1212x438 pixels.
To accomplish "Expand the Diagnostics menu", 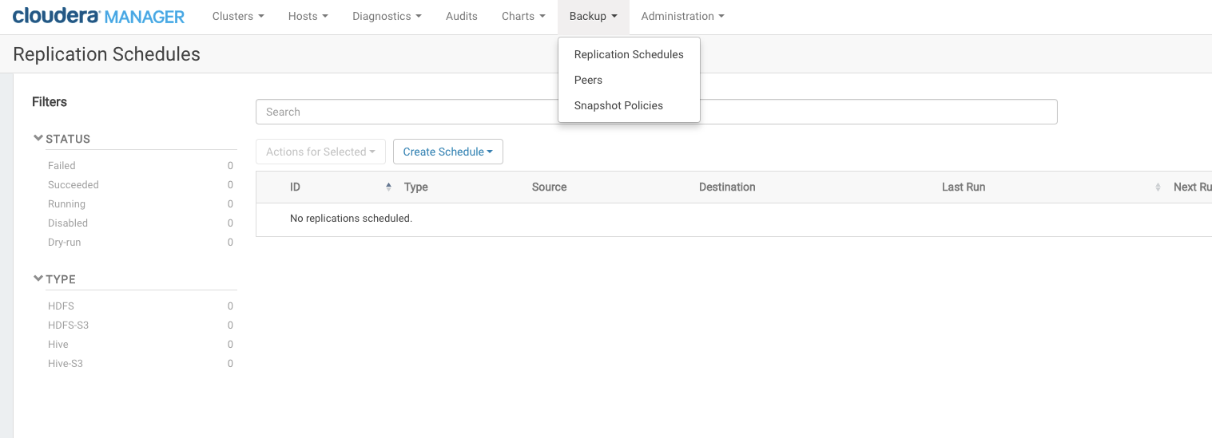I will [387, 16].
